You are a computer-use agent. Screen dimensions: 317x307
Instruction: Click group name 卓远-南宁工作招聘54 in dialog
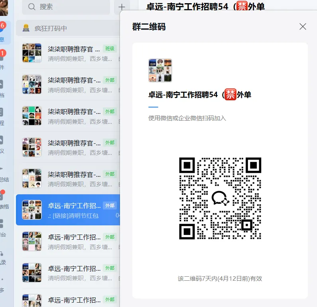tap(200, 95)
